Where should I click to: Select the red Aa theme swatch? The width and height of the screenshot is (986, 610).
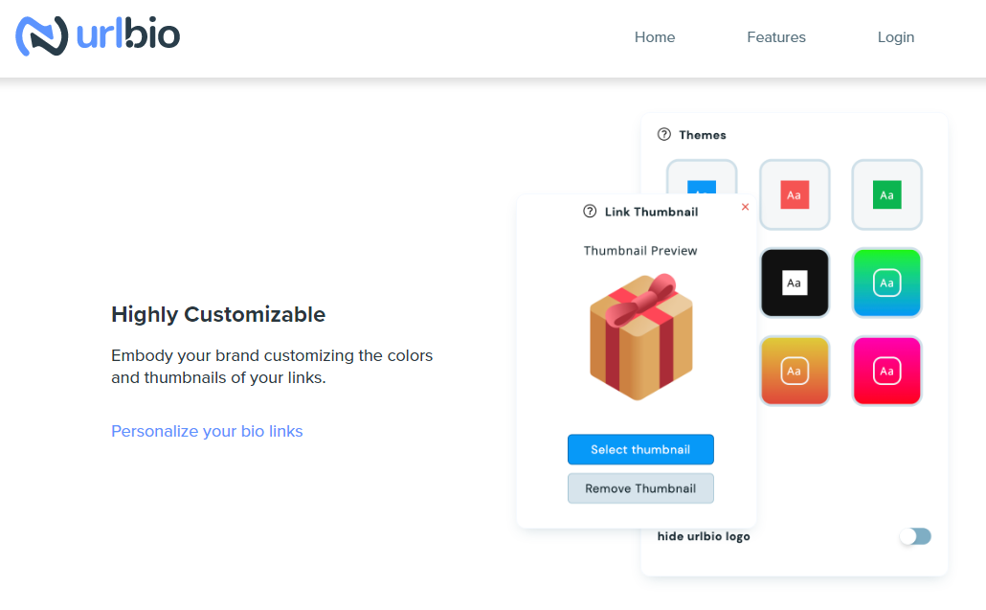[x=795, y=195]
